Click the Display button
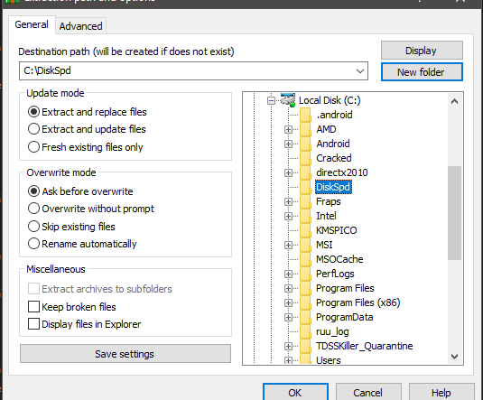This screenshot has width=483, height=400. click(422, 51)
